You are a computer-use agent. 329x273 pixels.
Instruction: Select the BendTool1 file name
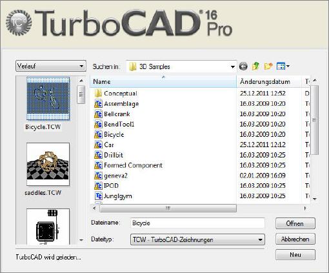119,124
